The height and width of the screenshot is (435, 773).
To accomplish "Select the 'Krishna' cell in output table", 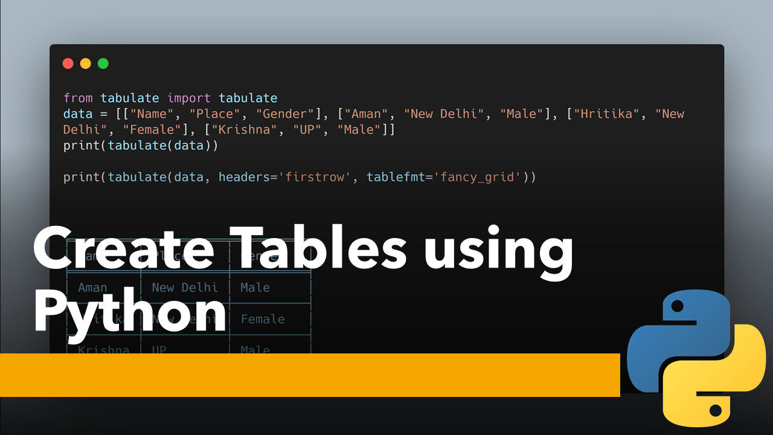I will coord(103,350).
